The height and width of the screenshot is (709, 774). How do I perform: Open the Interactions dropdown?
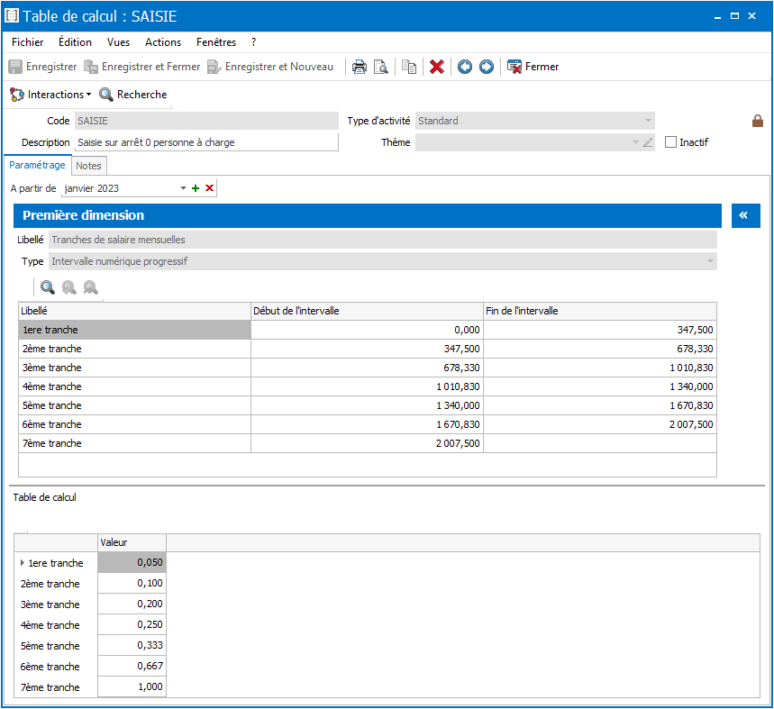point(50,95)
